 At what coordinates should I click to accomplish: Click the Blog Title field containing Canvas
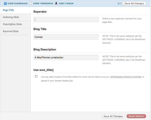(x=66, y=37)
